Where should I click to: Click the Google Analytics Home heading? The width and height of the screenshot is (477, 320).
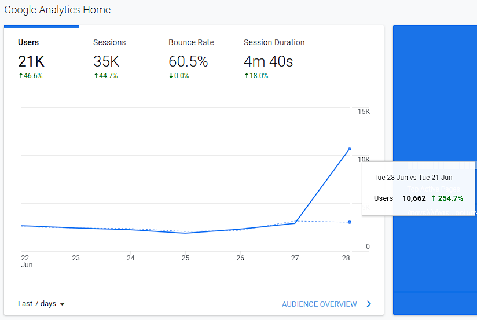[x=57, y=10]
